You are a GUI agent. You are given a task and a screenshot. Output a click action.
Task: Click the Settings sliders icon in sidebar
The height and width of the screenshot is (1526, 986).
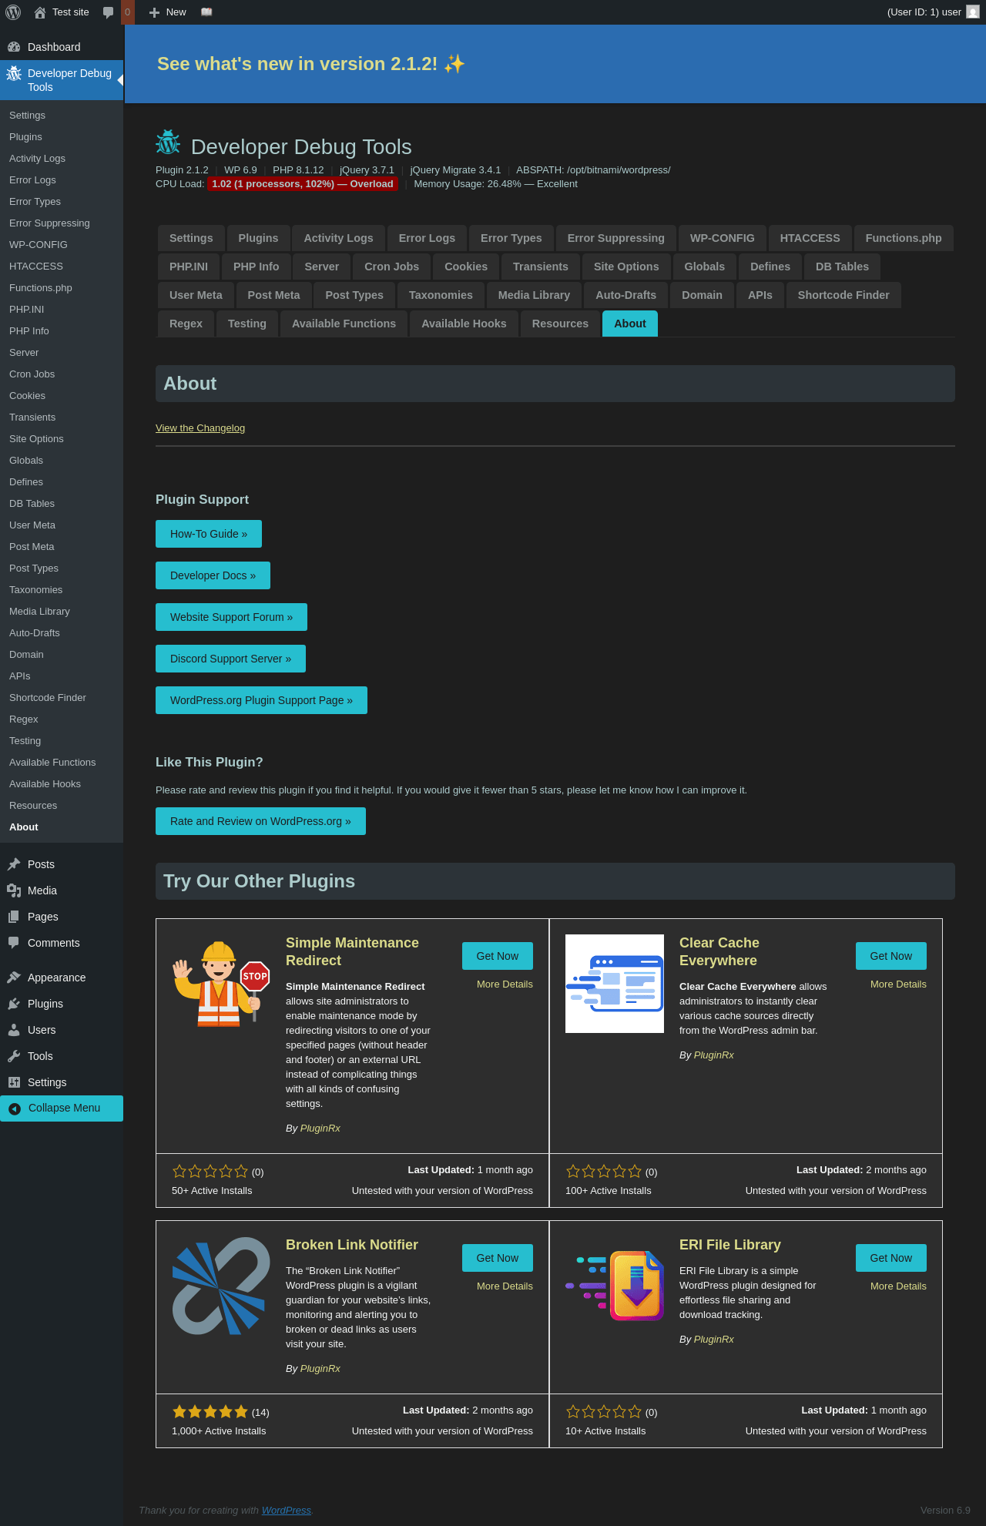click(x=14, y=1082)
